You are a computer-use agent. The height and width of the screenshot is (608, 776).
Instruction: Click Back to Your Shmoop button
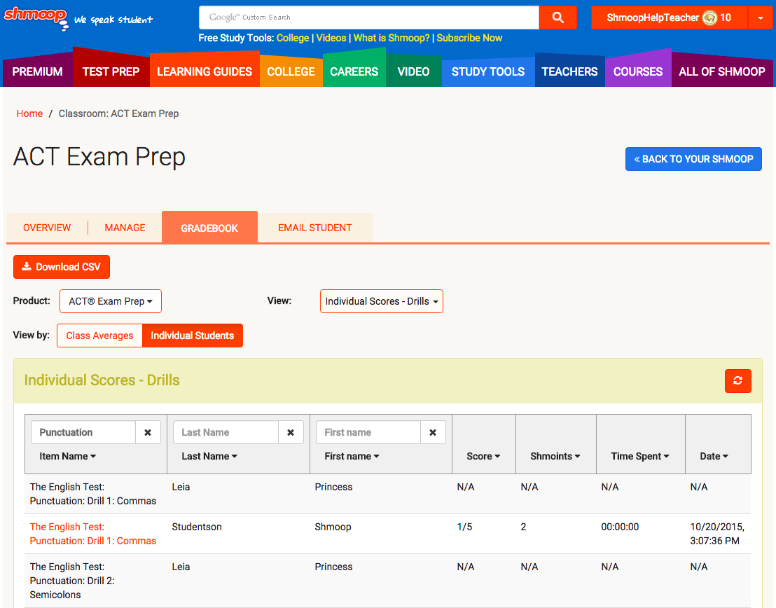tap(693, 159)
